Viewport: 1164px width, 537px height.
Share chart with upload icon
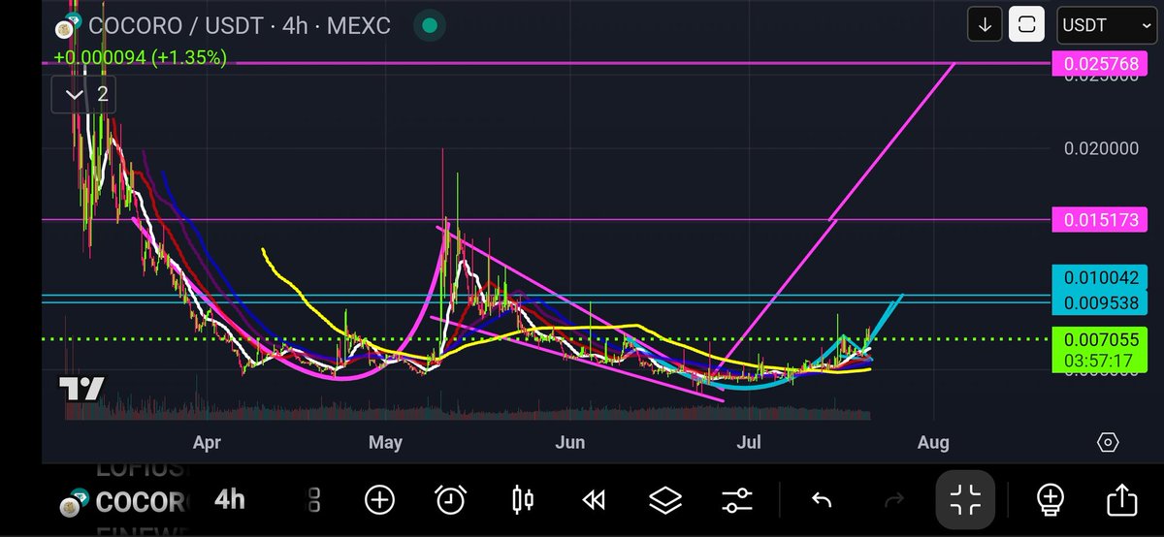coord(1121,500)
